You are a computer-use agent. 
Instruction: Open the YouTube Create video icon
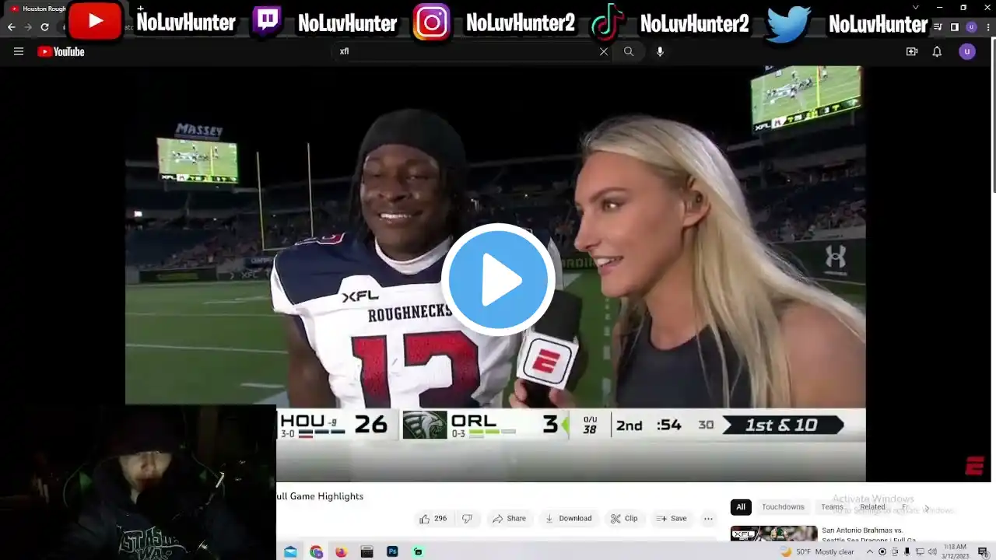(912, 52)
